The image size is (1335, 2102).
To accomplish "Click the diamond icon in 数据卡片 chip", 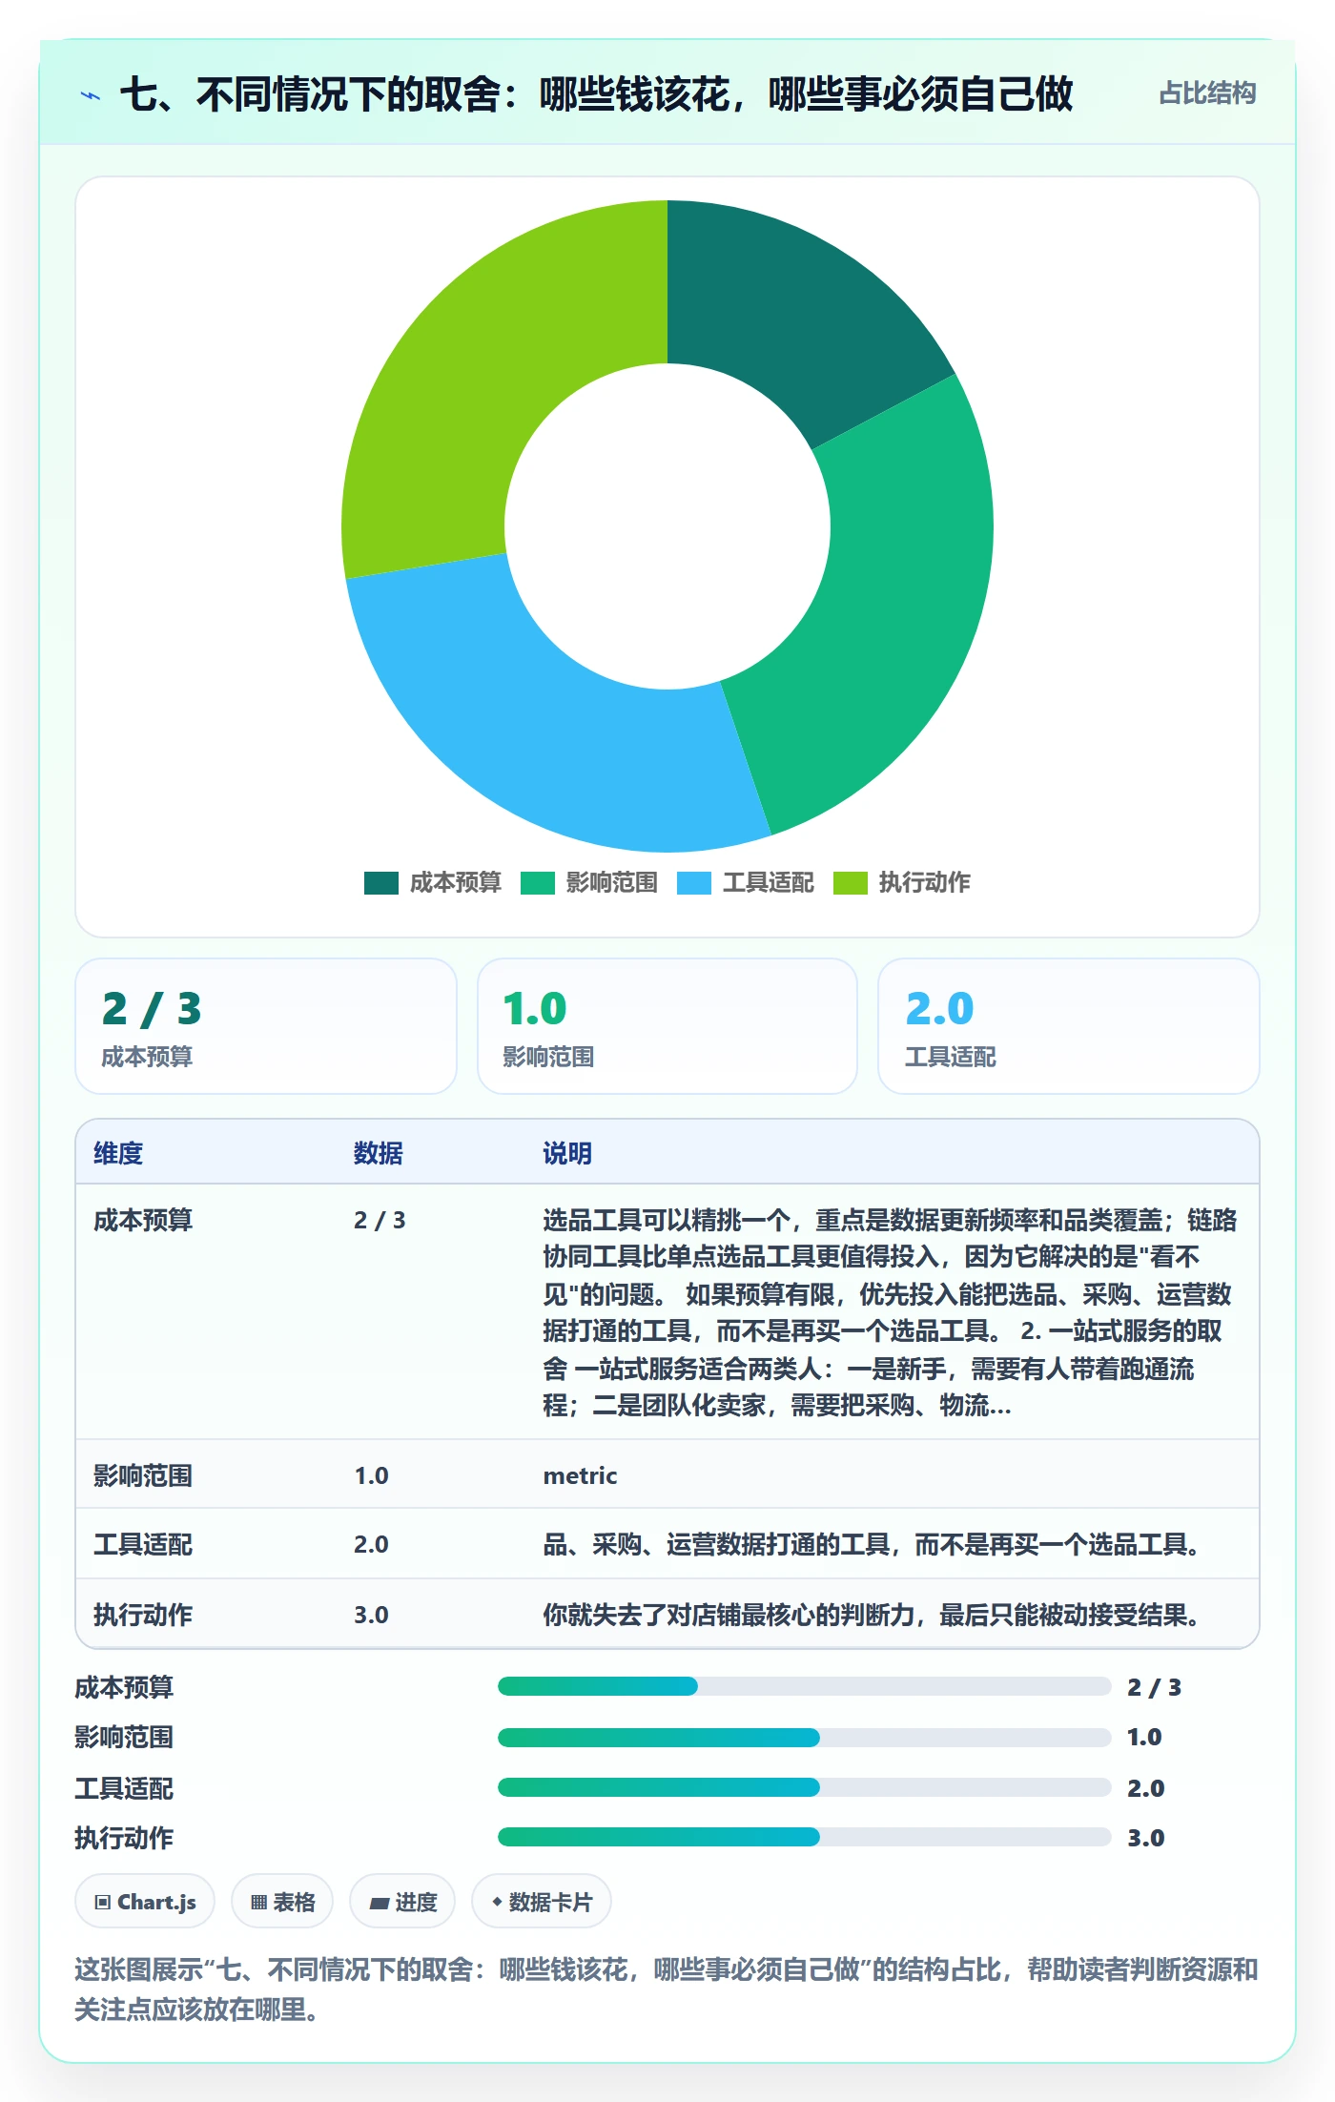I will (497, 1902).
